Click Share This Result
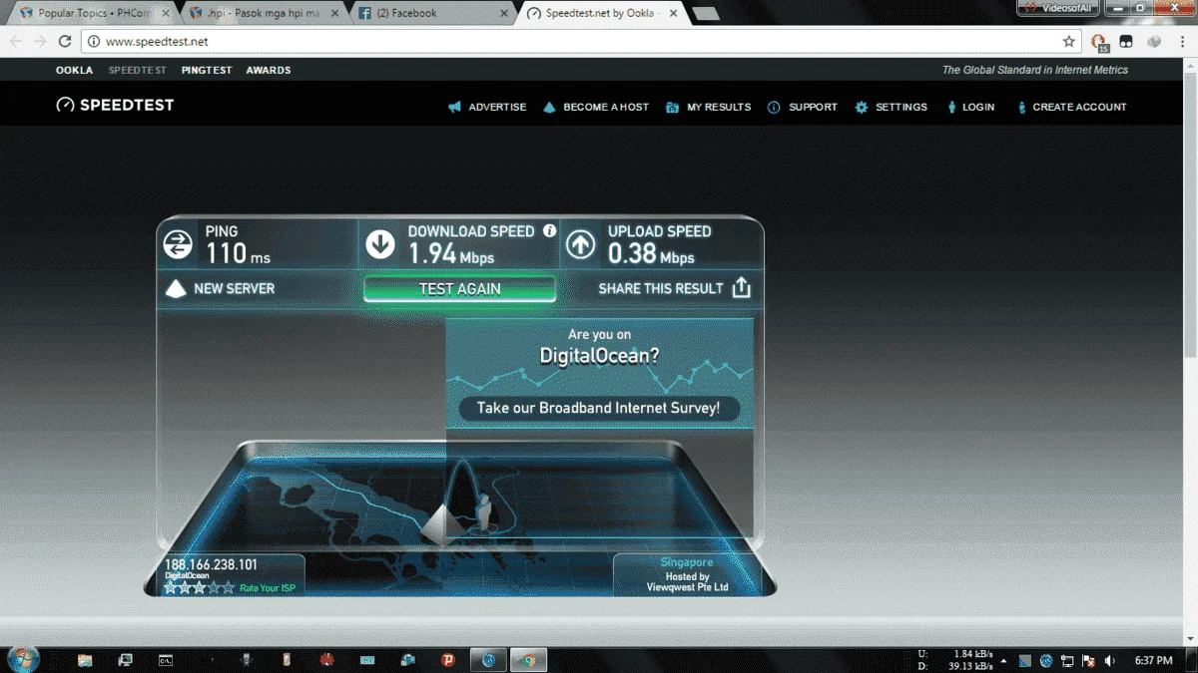Viewport: 1198px width, 673px height. 661,288
